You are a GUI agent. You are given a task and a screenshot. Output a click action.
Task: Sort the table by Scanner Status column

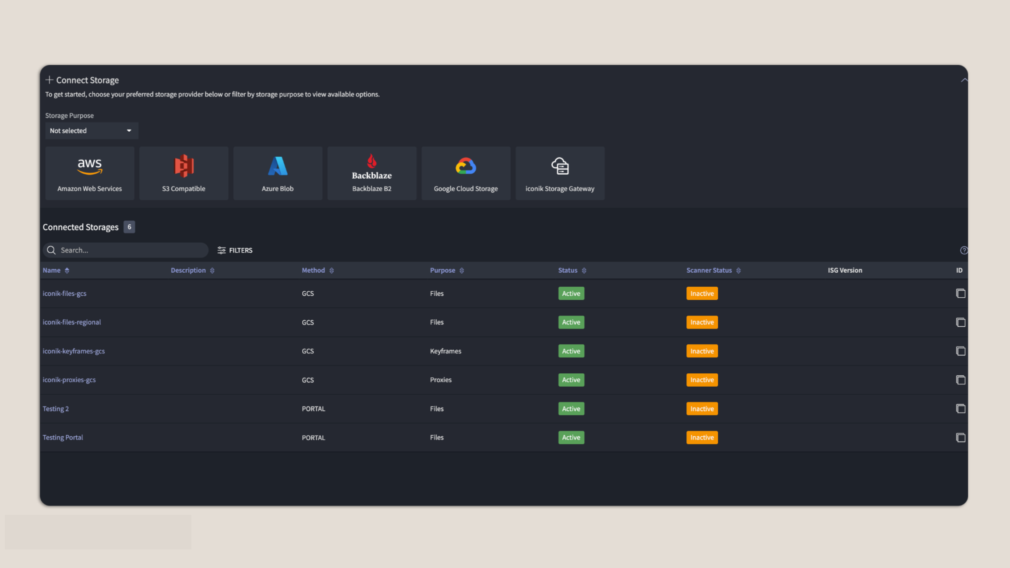click(713, 270)
